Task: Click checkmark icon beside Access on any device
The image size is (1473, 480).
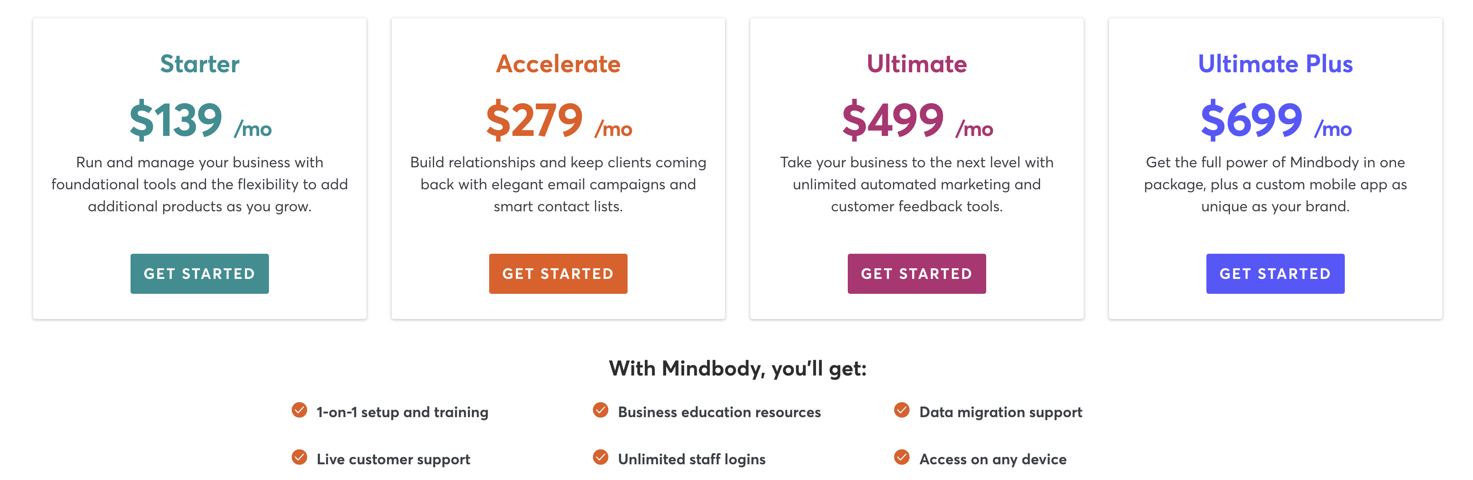Action: click(x=902, y=457)
